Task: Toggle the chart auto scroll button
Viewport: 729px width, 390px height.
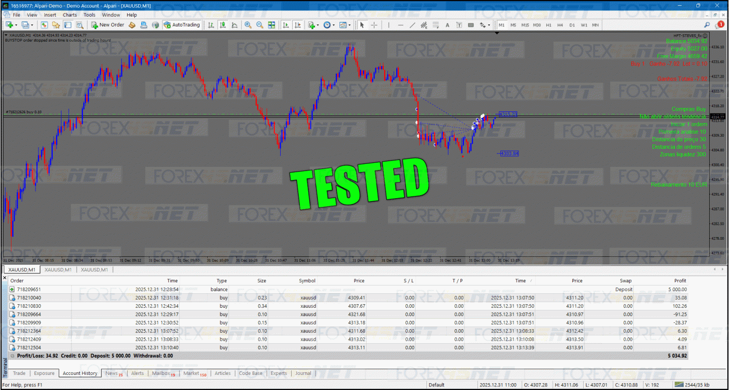Action: click(x=286, y=24)
